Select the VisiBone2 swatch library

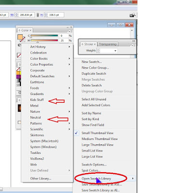pyautogui.click(x=47, y=159)
